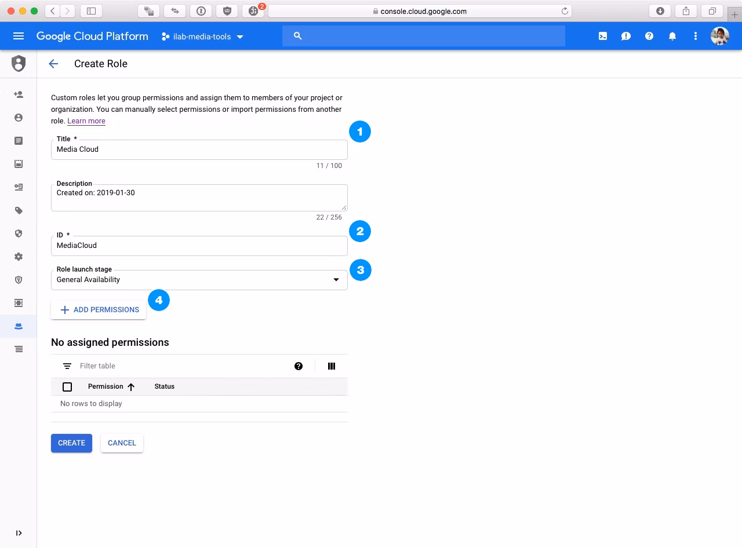Open the Quotas sidebar icon

tap(19, 164)
